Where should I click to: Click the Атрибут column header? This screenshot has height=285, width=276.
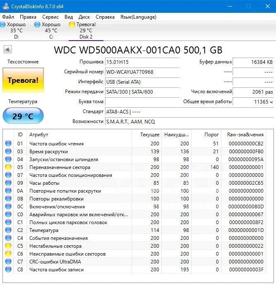(79, 135)
